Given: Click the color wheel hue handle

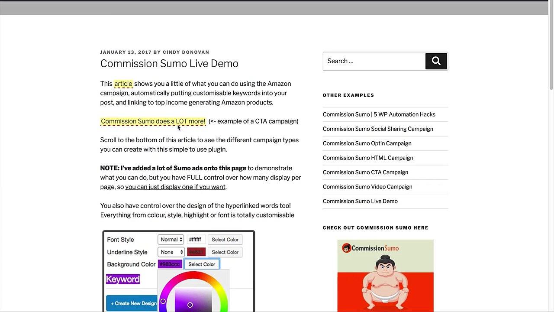Looking at the screenshot, I should click(163, 302).
